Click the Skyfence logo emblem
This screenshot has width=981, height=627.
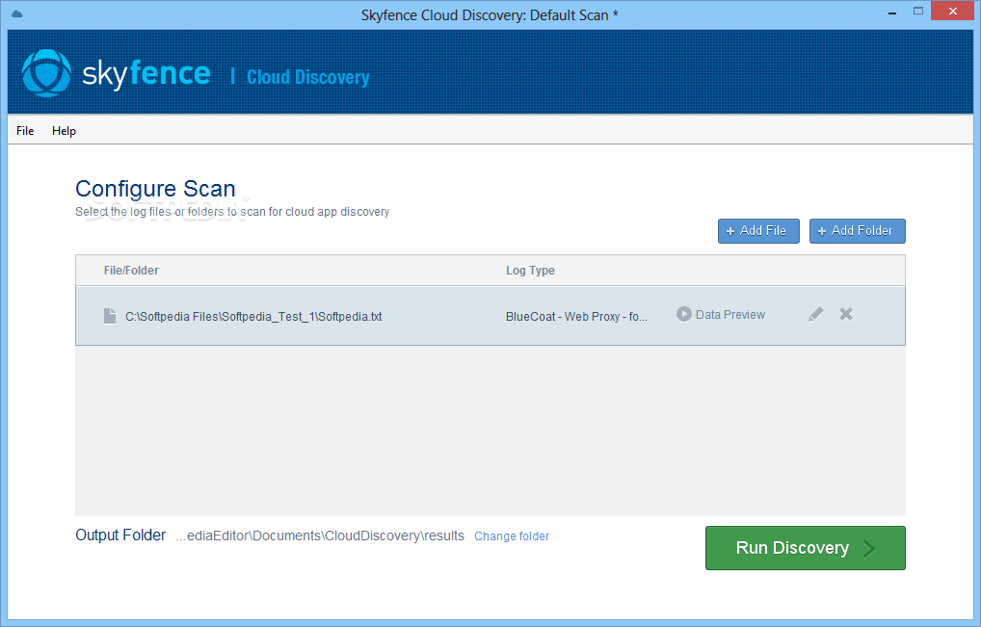point(46,73)
